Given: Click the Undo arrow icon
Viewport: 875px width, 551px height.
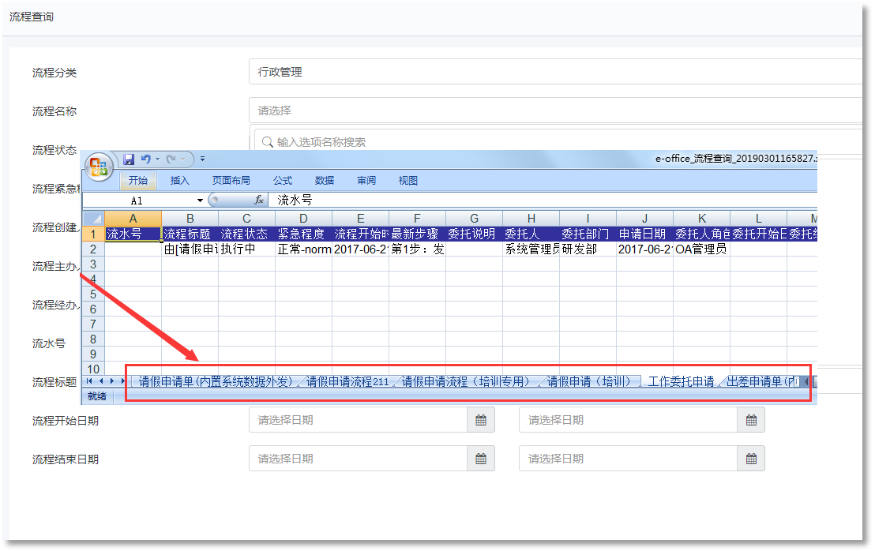Looking at the screenshot, I should click(x=145, y=159).
